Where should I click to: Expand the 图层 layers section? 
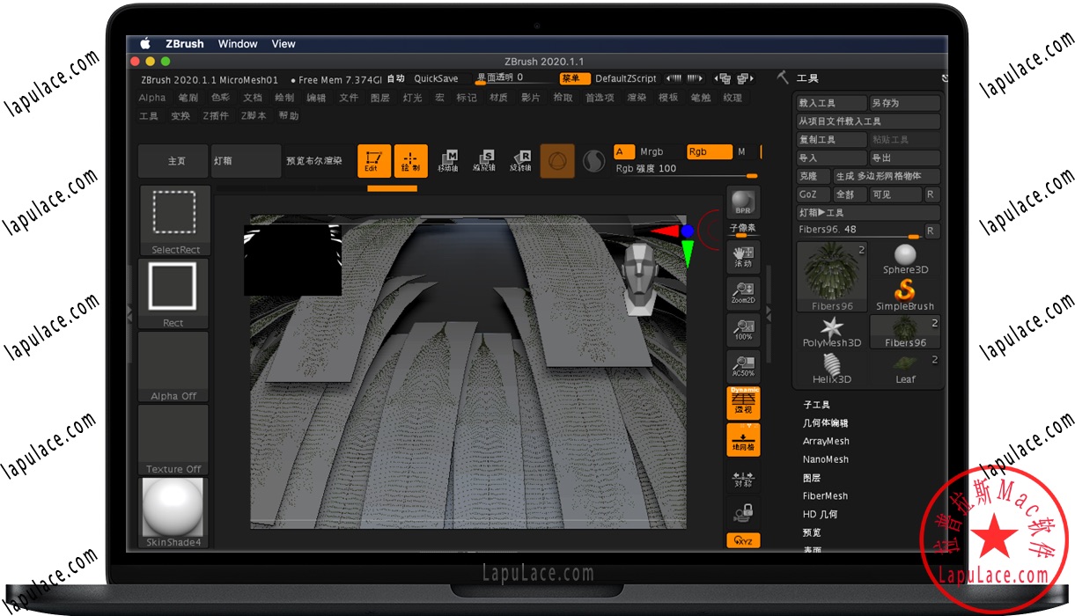[x=812, y=478]
